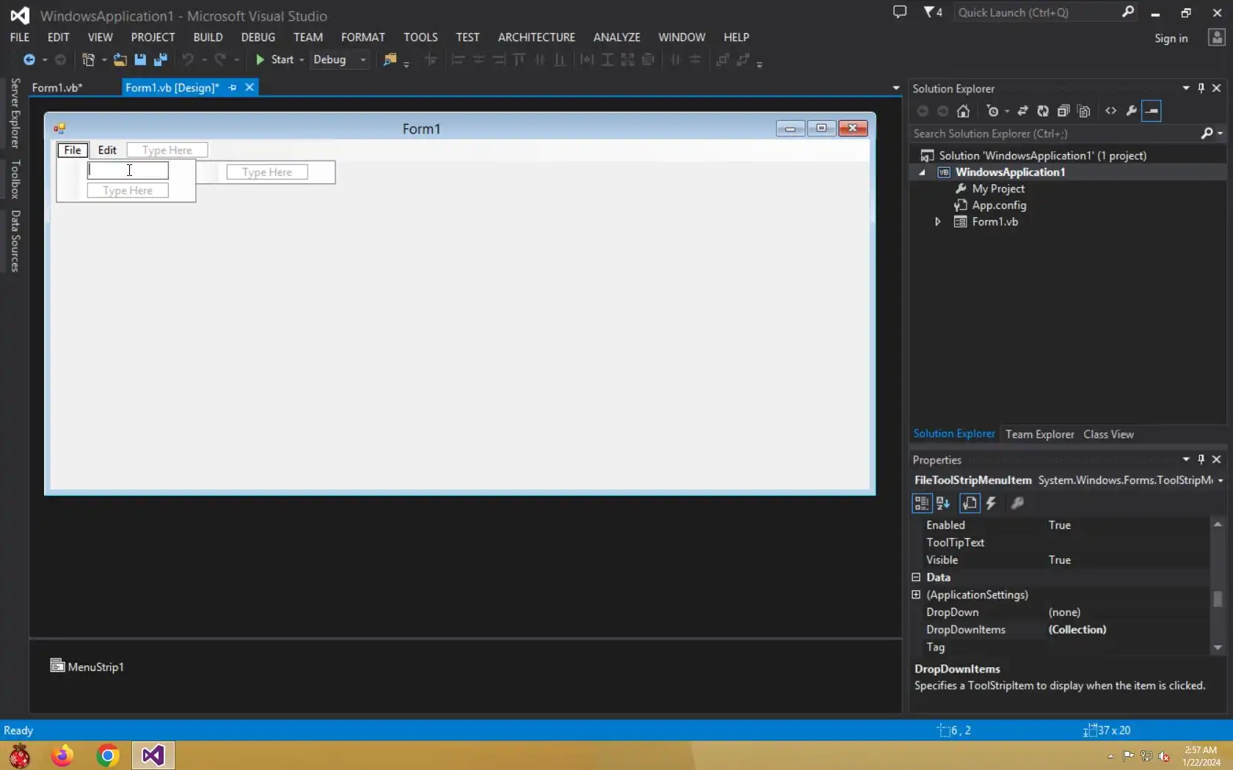Switch to the Form1.vb code tab
This screenshot has width=1233, height=770.
coord(57,87)
